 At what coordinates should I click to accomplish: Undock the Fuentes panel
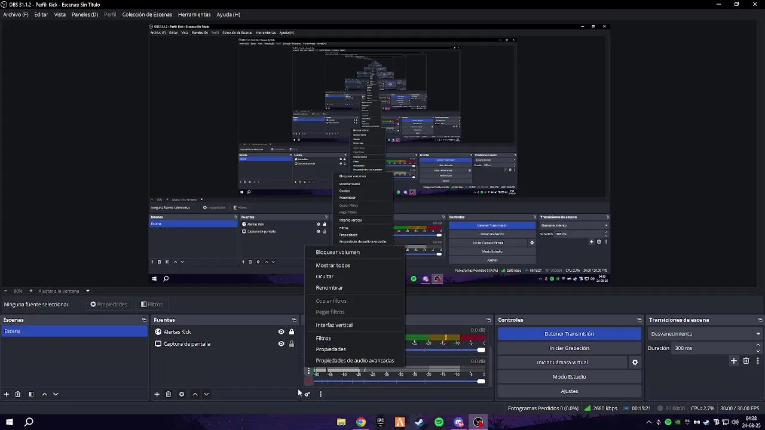[294, 320]
